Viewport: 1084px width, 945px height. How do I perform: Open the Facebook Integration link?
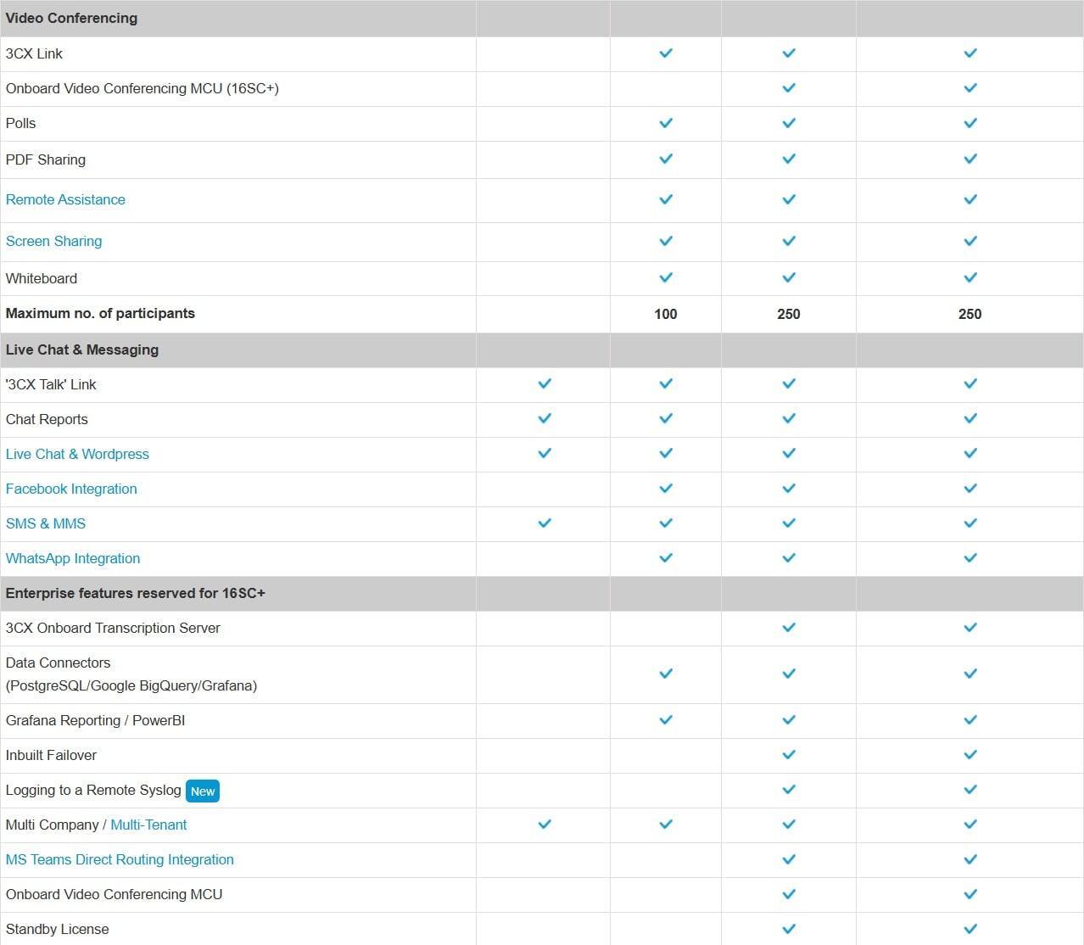pos(71,489)
